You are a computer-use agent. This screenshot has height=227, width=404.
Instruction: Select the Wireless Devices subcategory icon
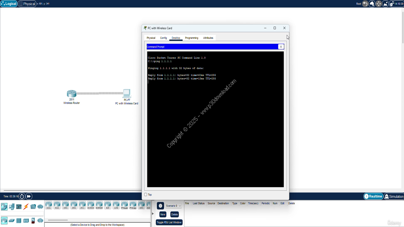pyautogui.click(x=26, y=220)
